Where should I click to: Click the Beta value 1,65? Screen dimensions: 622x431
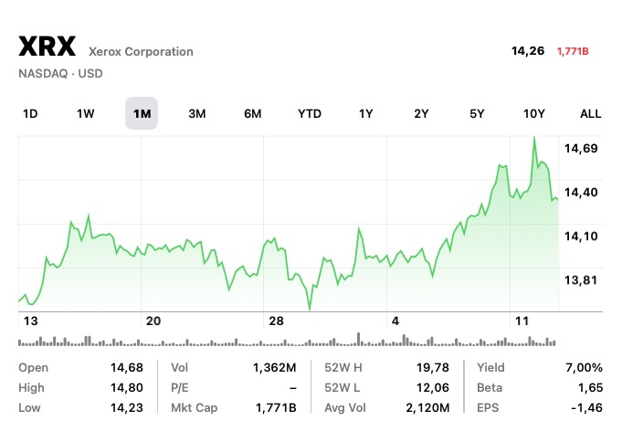coord(590,387)
